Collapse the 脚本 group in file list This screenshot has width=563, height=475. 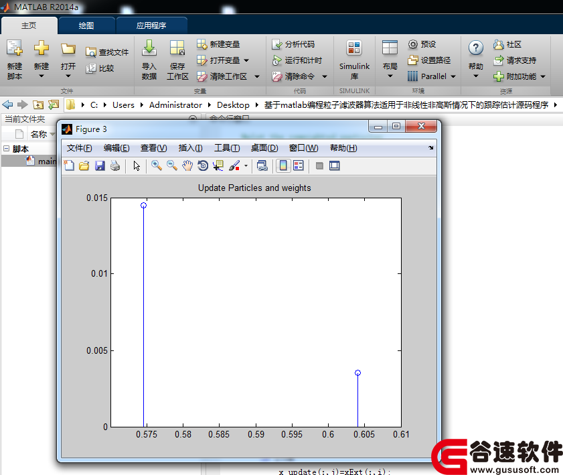coord(7,148)
